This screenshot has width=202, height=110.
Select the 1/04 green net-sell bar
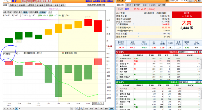pyautogui.click(x=58, y=81)
